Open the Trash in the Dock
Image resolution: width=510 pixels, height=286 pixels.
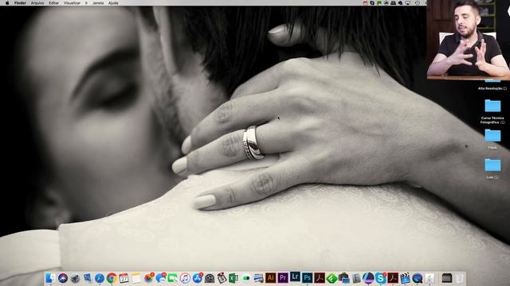[x=459, y=278]
